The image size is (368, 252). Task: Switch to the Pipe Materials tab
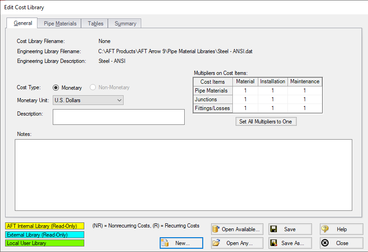coord(60,24)
